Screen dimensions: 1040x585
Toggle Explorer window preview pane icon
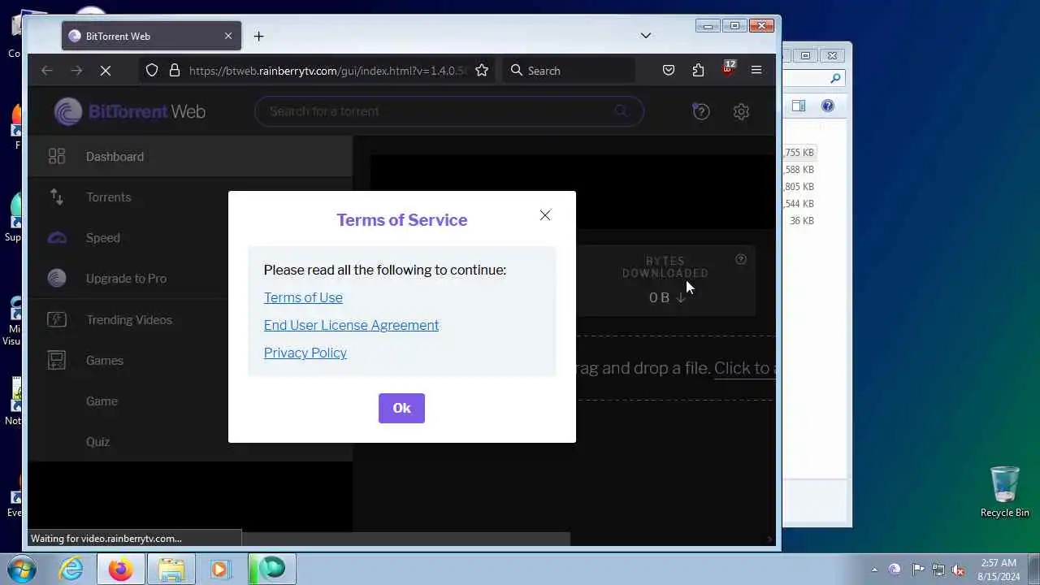pyautogui.click(x=799, y=106)
